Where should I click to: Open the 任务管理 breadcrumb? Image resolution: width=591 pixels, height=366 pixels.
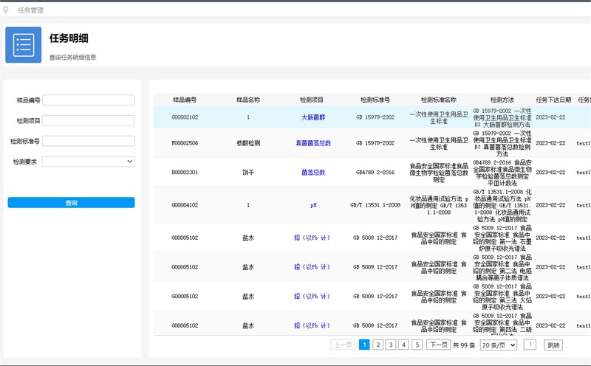coord(31,10)
